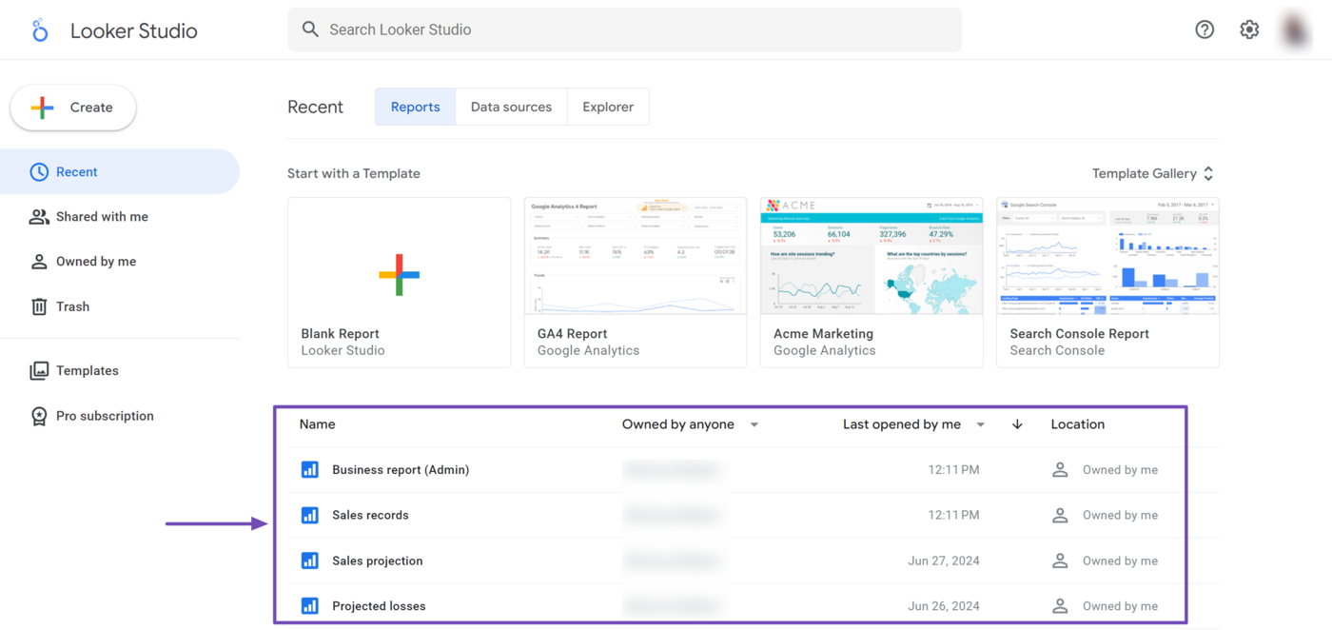Click the Create button

click(x=73, y=108)
